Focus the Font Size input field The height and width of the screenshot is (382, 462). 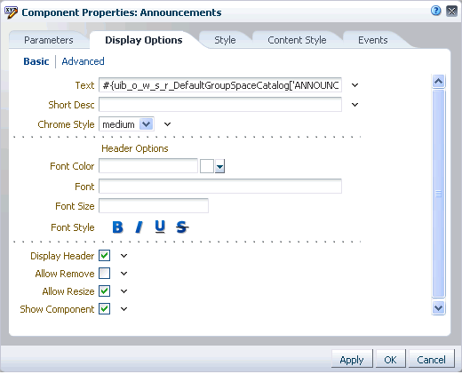coord(154,206)
